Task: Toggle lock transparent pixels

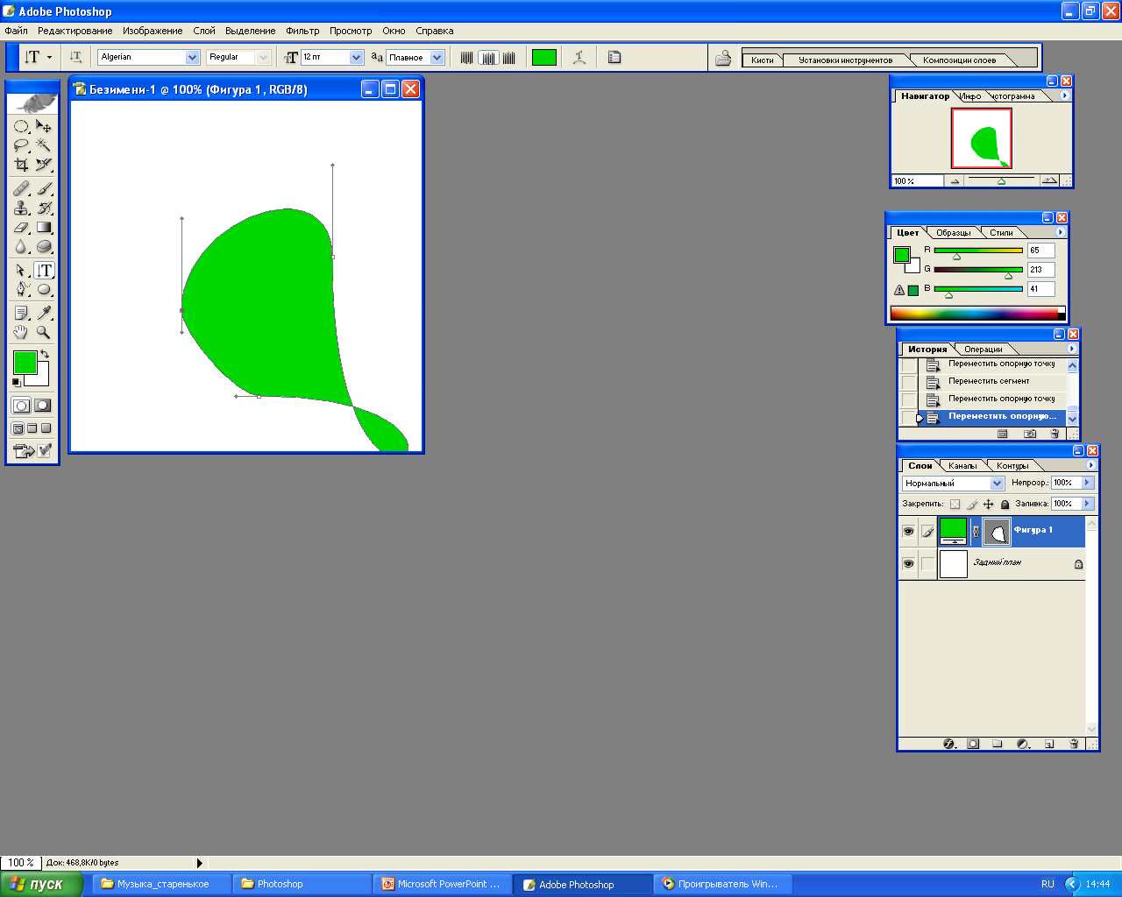Action: click(x=955, y=504)
